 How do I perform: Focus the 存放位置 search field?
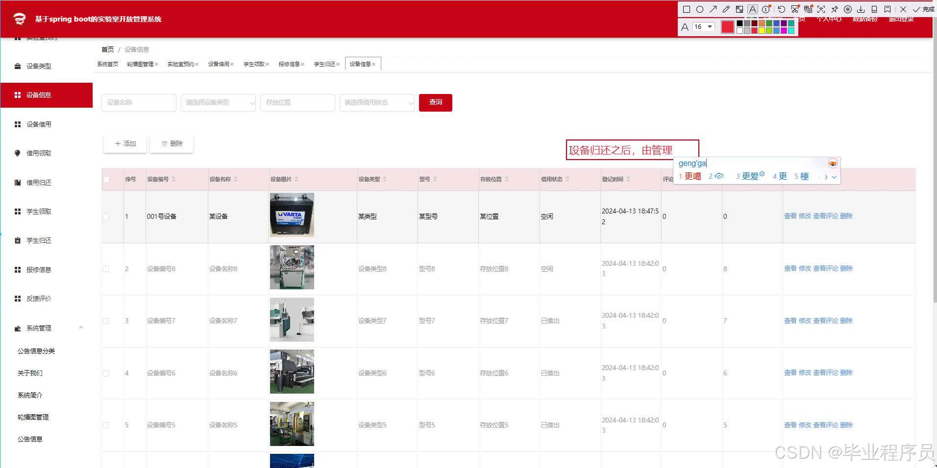click(297, 103)
